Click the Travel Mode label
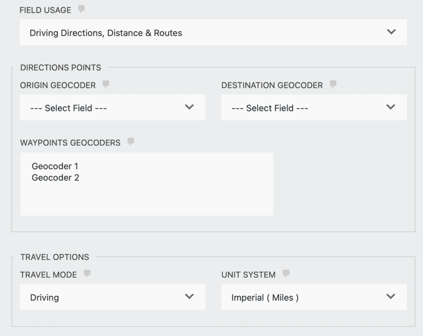Viewport: 423px width, 336px height. [49, 275]
